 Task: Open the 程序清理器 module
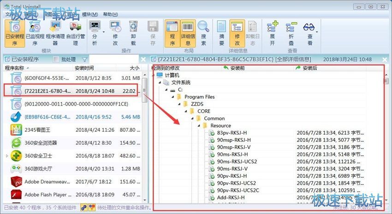click(x=55, y=34)
